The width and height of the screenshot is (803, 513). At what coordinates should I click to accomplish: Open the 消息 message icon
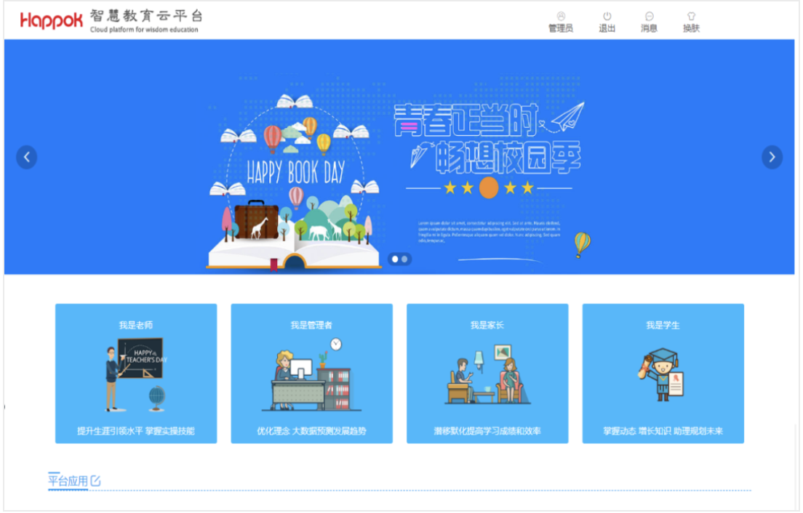click(x=649, y=17)
